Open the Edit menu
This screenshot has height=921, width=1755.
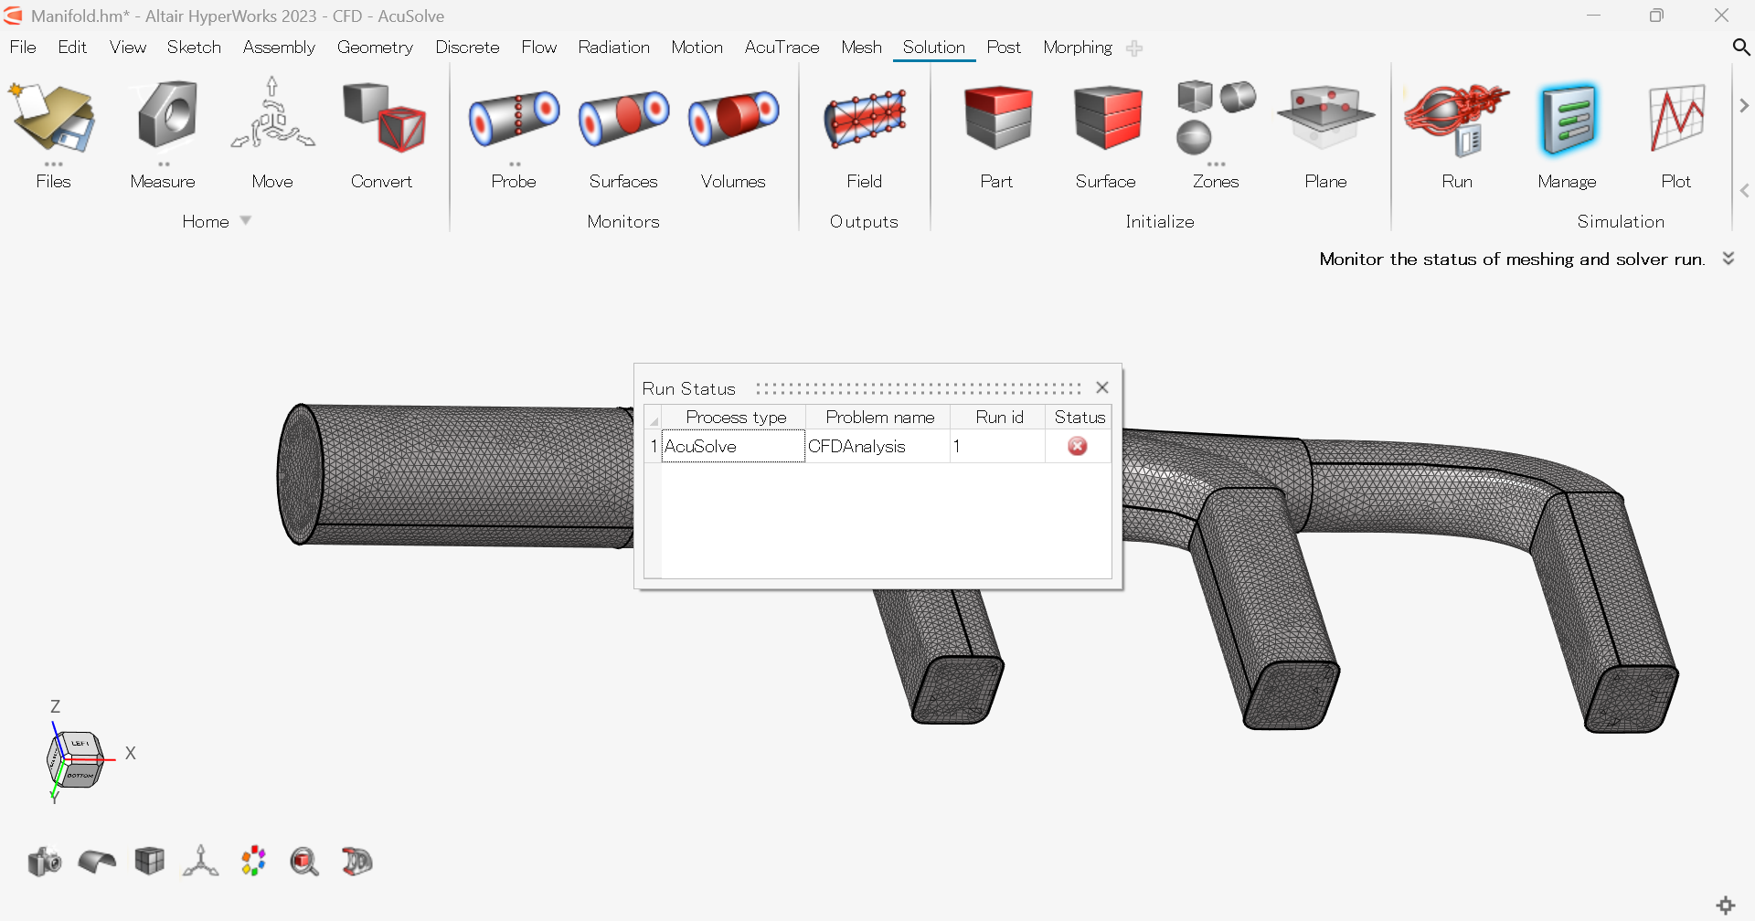[x=72, y=47]
